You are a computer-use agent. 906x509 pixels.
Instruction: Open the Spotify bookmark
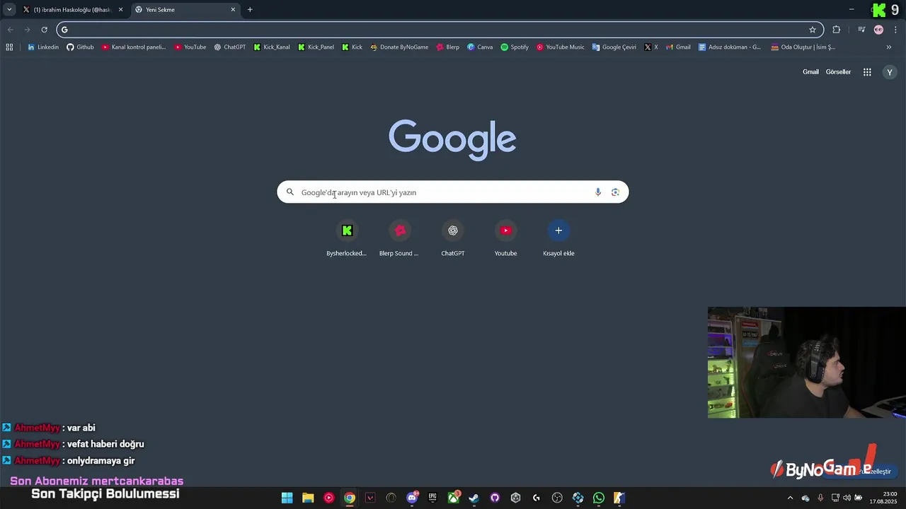(x=515, y=47)
